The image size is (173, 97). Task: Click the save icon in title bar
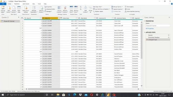tap(4, 1)
